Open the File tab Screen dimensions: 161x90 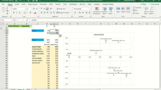[3, 4]
